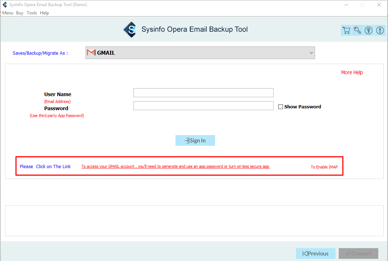The image size is (388, 261).
Task: Focus the User Name email field
Action: (204, 93)
